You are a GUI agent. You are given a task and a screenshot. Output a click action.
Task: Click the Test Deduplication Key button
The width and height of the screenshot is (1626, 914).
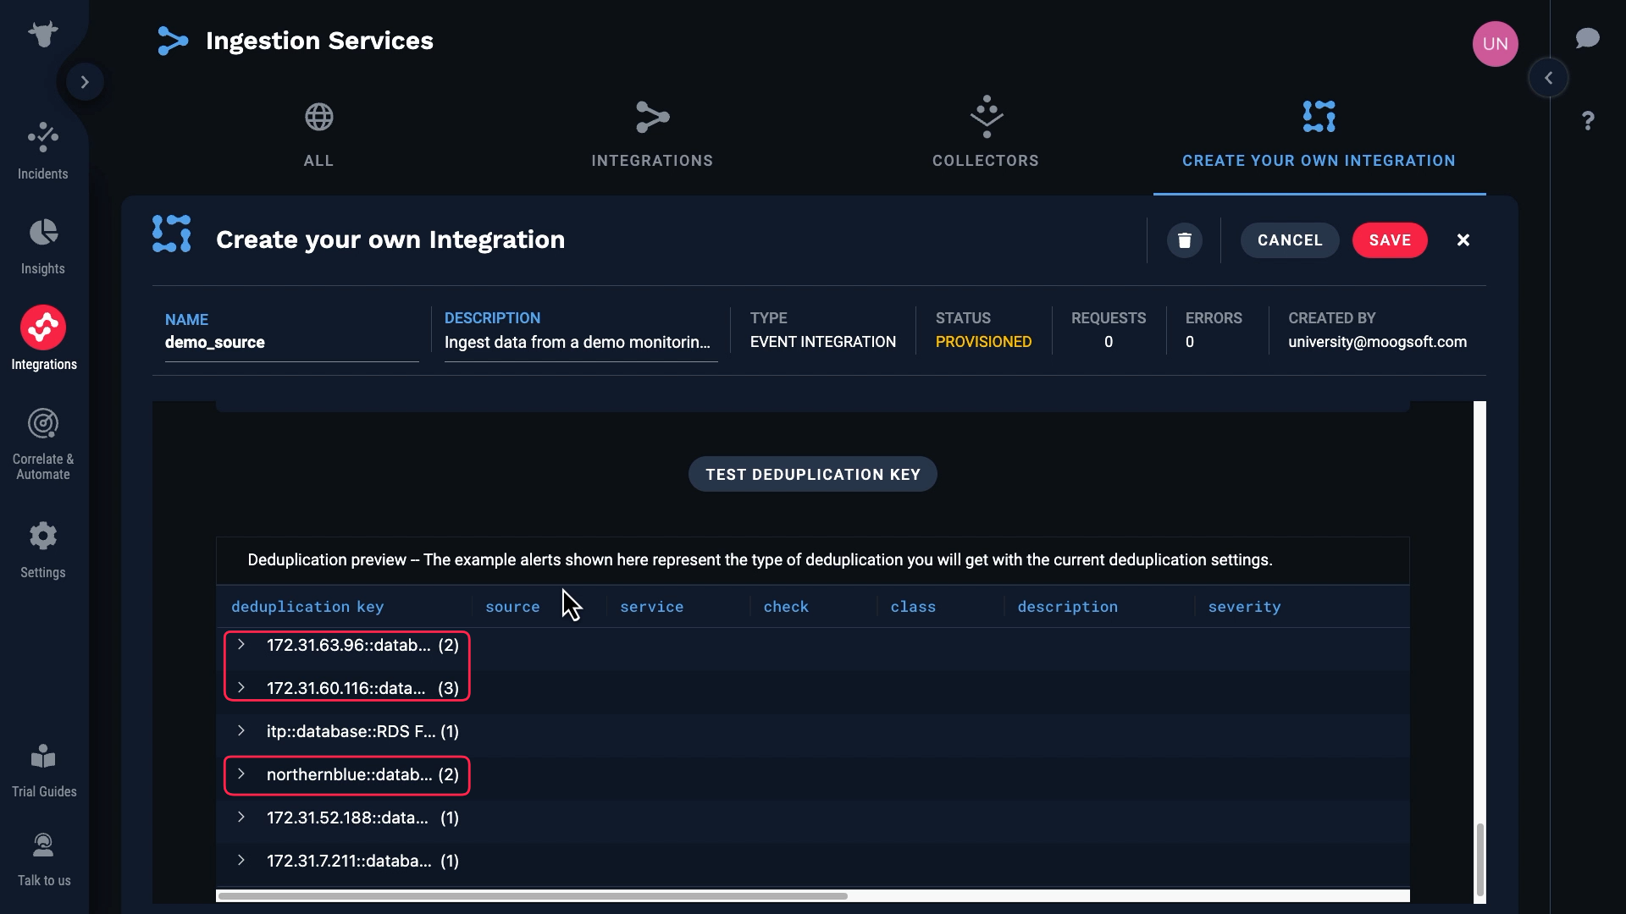[x=812, y=475]
